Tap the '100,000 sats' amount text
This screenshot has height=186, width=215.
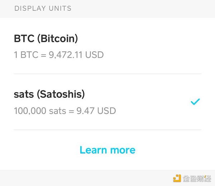40,111
